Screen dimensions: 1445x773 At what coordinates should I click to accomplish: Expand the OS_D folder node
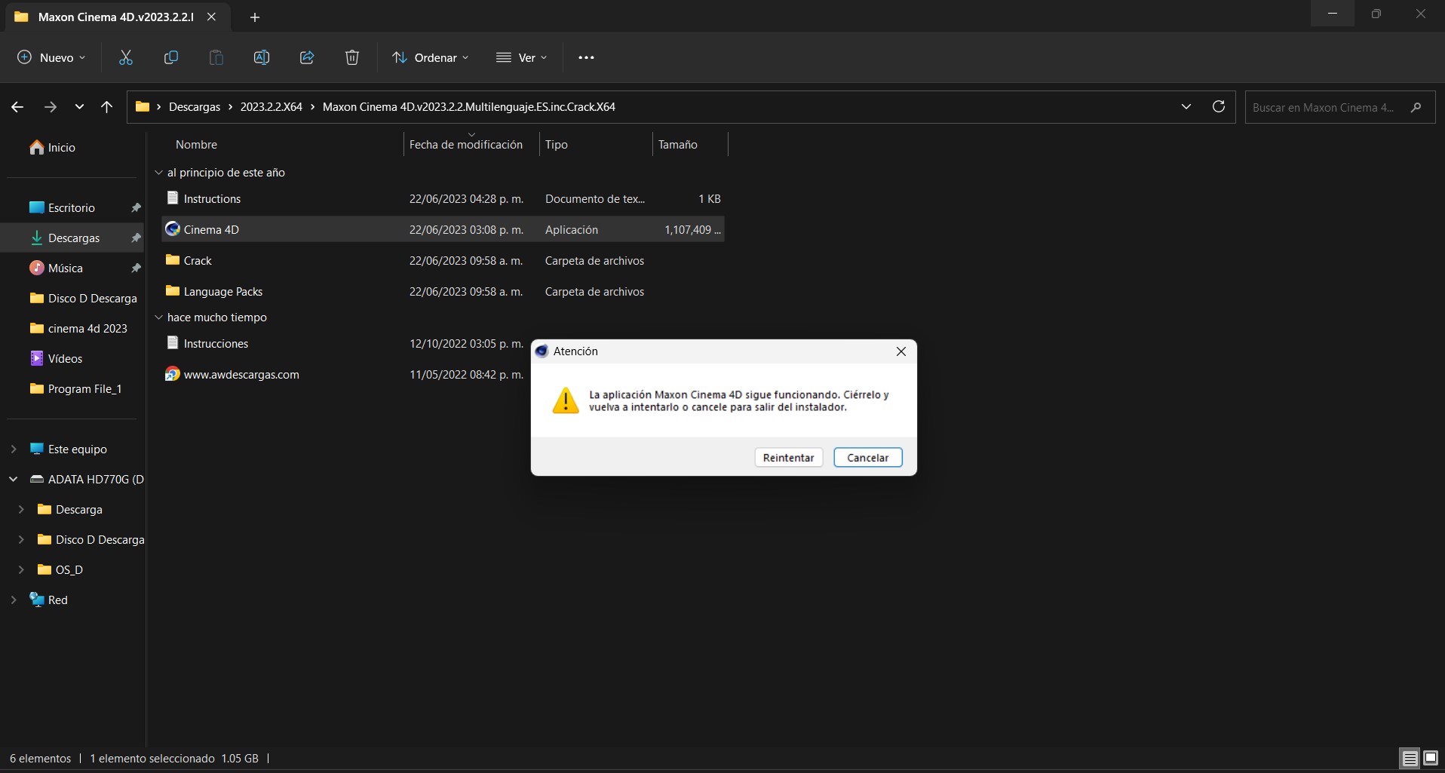[x=21, y=569]
